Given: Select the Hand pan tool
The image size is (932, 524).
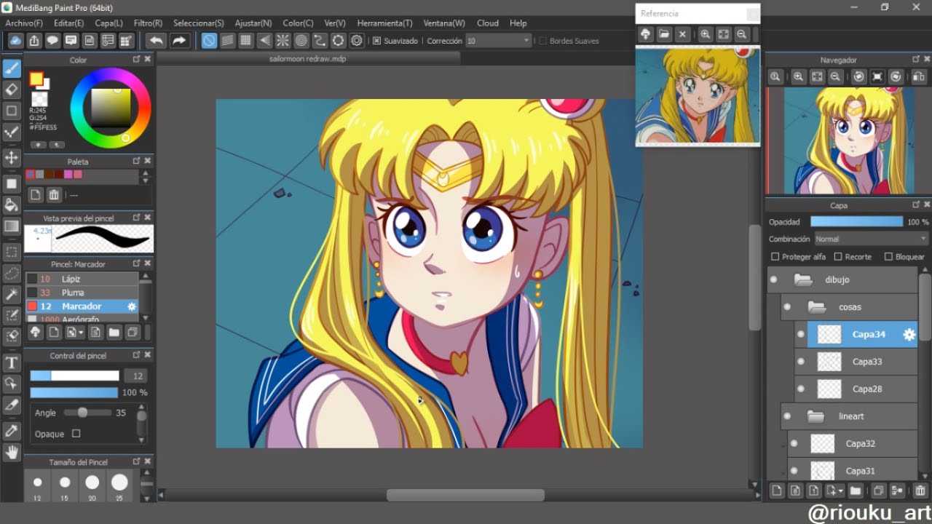Looking at the screenshot, I should click(12, 452).
